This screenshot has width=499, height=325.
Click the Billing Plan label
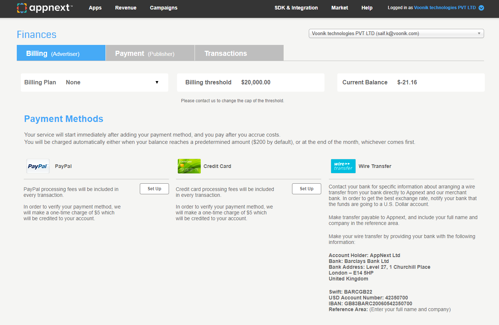(x=40, y=83)
